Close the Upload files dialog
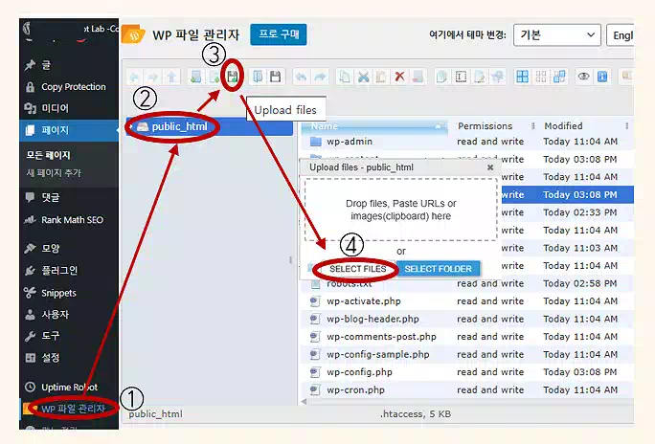Image resolution: width=655 pixels, height=444 pixels. [x=490, y=167]
